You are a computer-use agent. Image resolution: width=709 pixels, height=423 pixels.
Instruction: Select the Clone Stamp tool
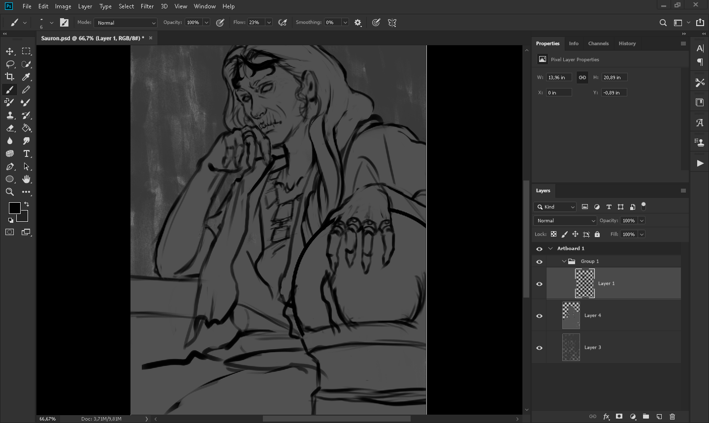(x=10, y=115)
